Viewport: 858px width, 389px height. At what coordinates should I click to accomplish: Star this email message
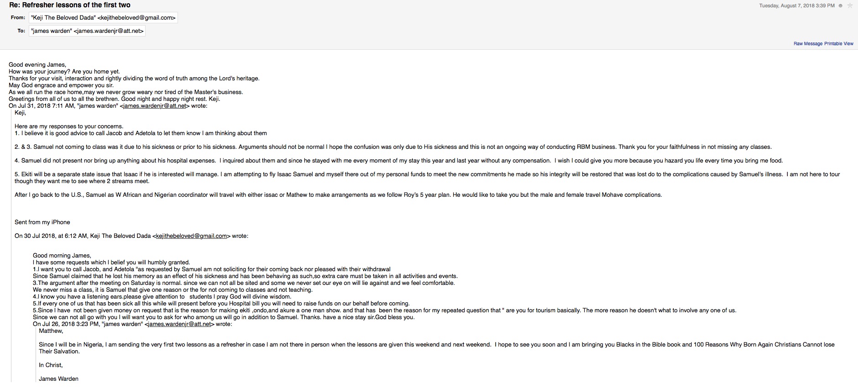pos(850,6)
